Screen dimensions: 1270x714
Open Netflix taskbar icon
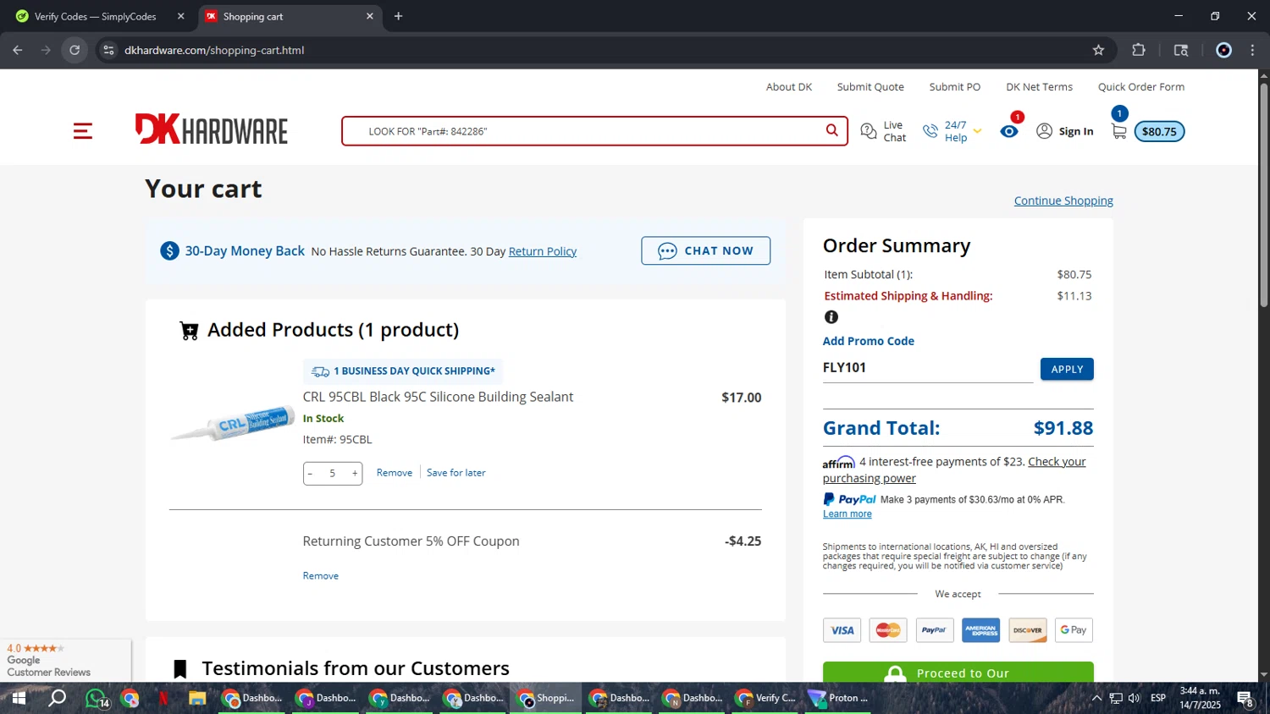(x=163, y=698)
